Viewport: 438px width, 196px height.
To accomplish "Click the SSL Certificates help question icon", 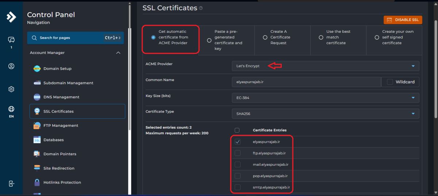I will coord(201,8).
